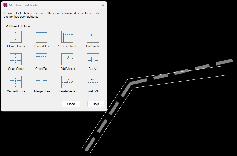Pick the Corner Joint tool icon

point(67,37)
